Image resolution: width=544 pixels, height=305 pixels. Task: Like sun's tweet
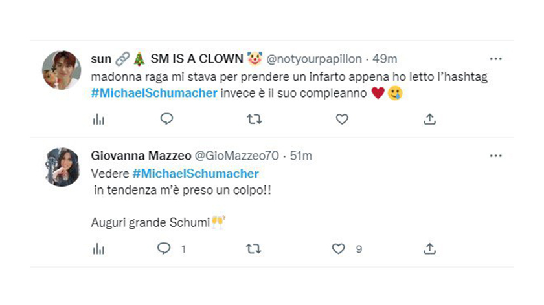[342, 120]
